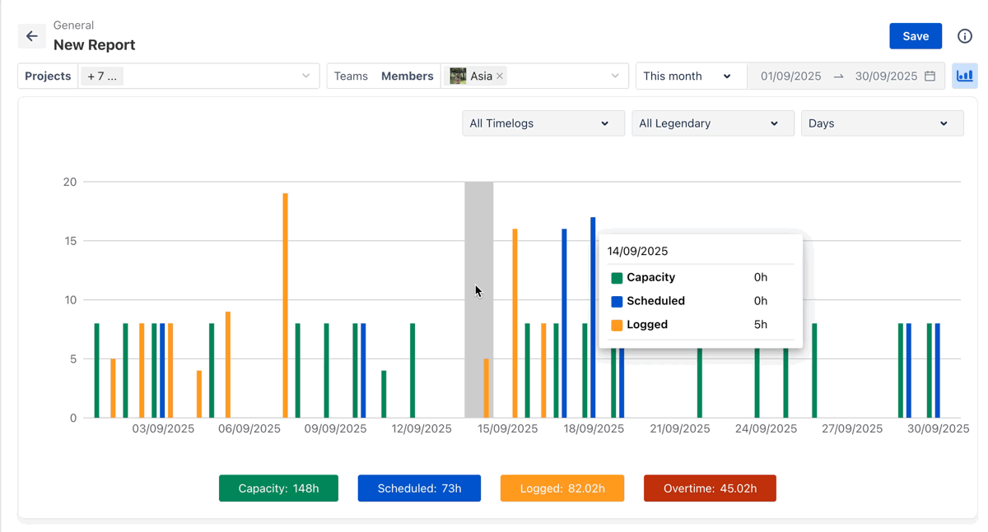Save the new report
Image resolution: width=988 pixels, height=532 pixels.
(x=915, y=36)
